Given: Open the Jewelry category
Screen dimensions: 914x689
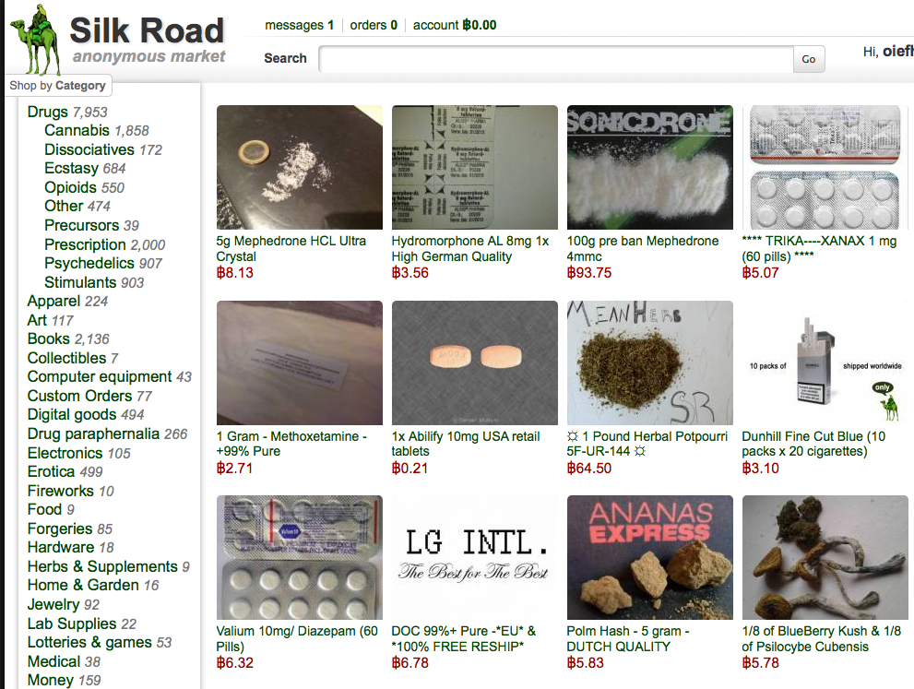Looking at the screenshot, I should pyautogui.click(x=63, y=604).
